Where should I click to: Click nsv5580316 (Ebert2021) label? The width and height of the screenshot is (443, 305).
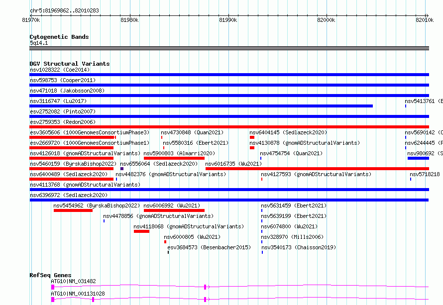click(x=196, y=143)
